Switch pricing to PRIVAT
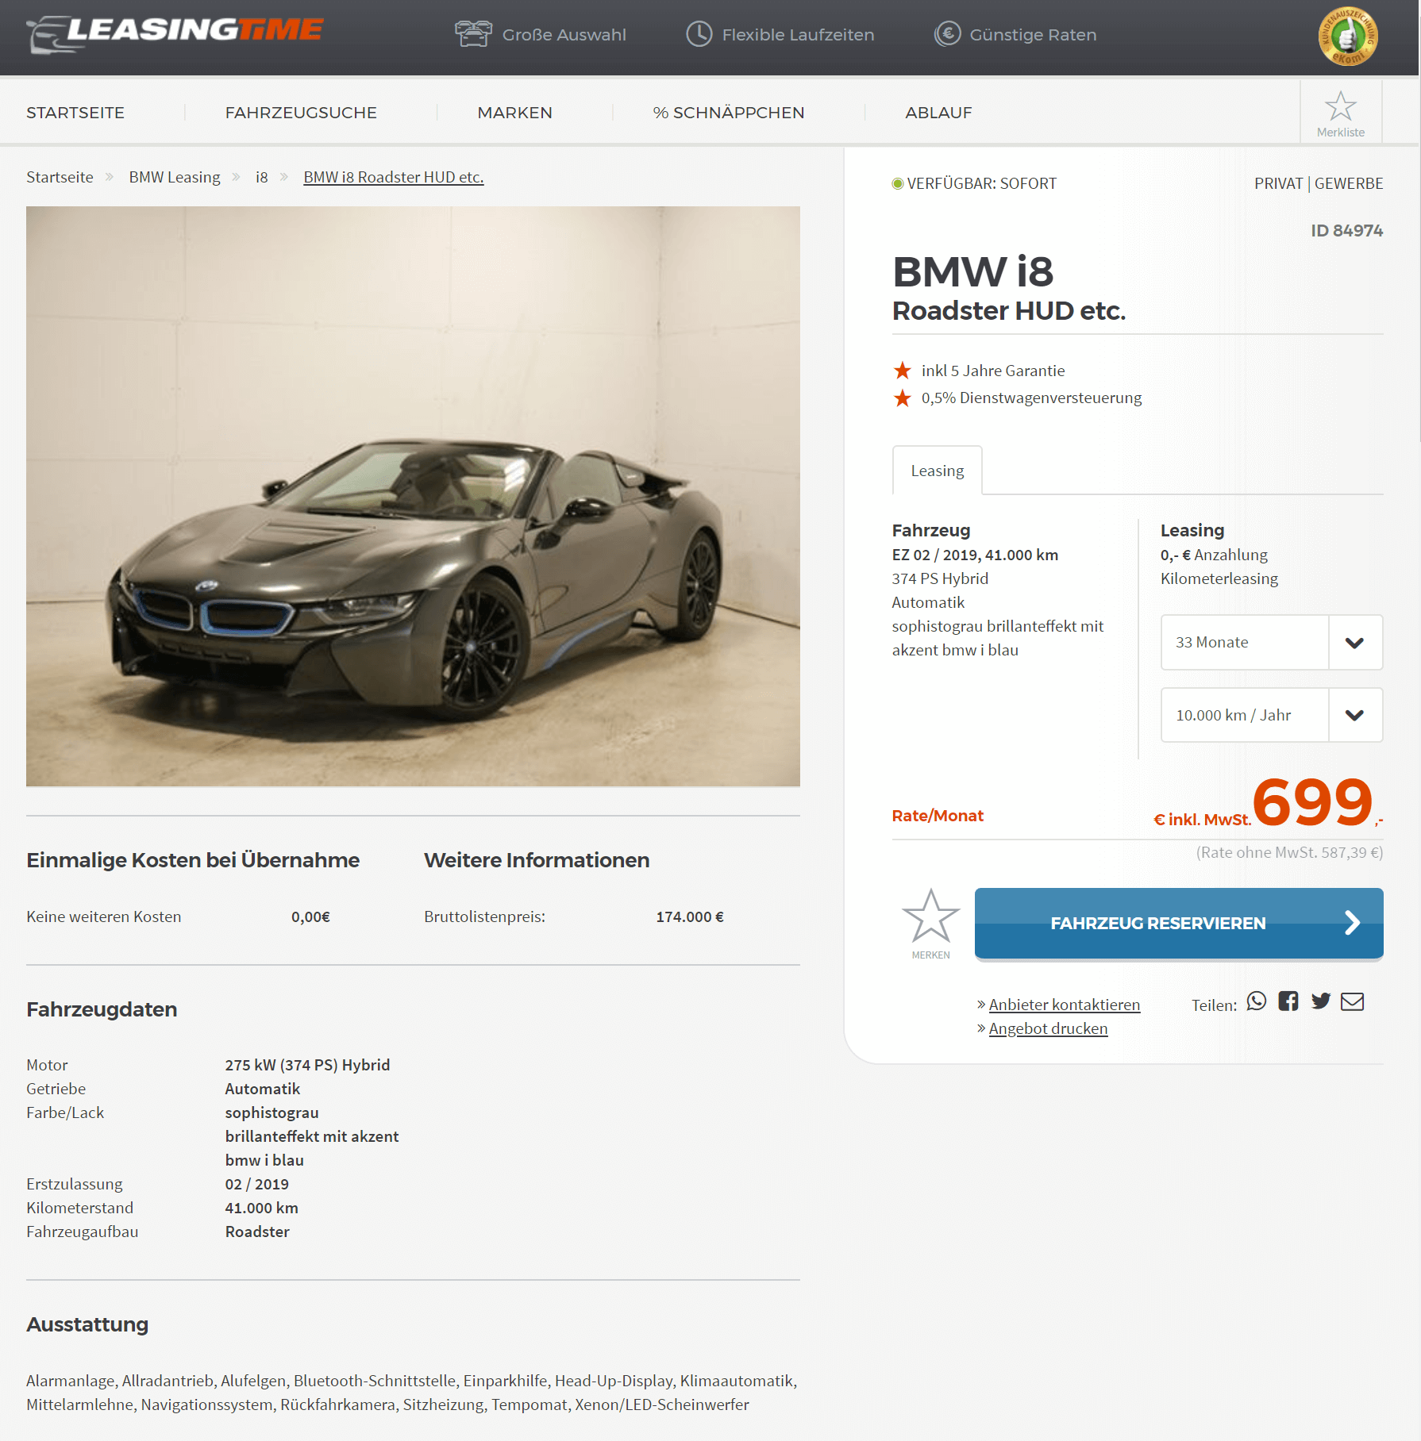The image size is (1421, 1441). tap(1278, 183)
